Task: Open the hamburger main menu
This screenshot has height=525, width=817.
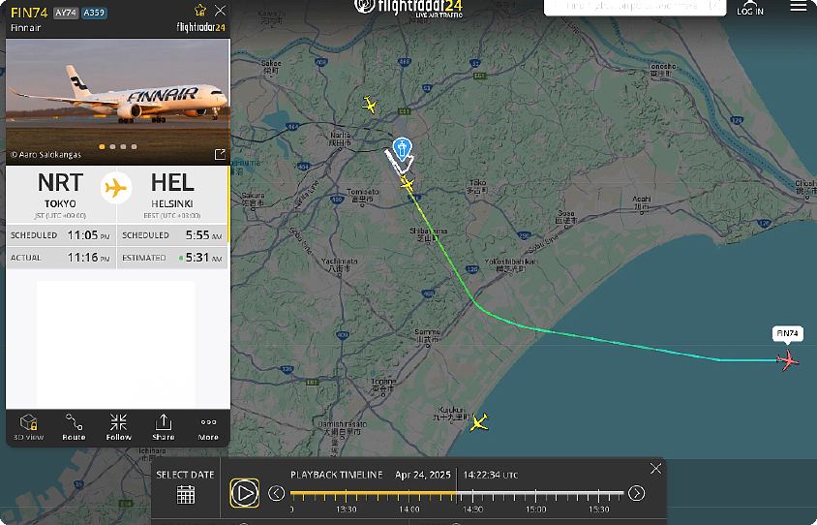Action: (799, 6)
